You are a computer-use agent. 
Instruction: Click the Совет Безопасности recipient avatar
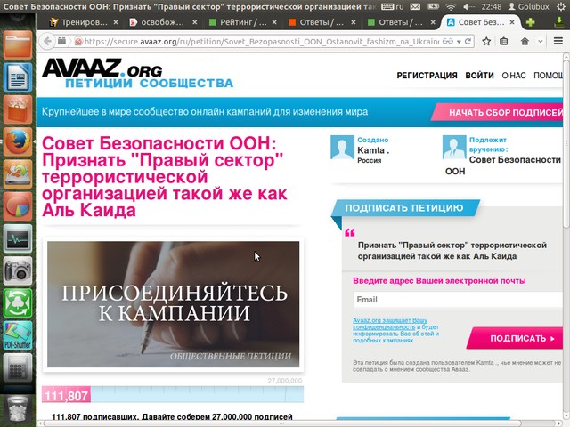pyautogui.click(x=454, y=148)
